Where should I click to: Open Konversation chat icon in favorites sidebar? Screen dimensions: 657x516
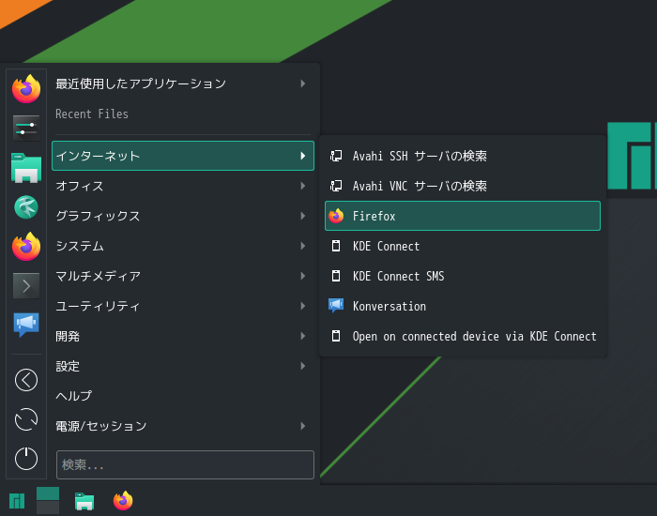tap(26, 325)
